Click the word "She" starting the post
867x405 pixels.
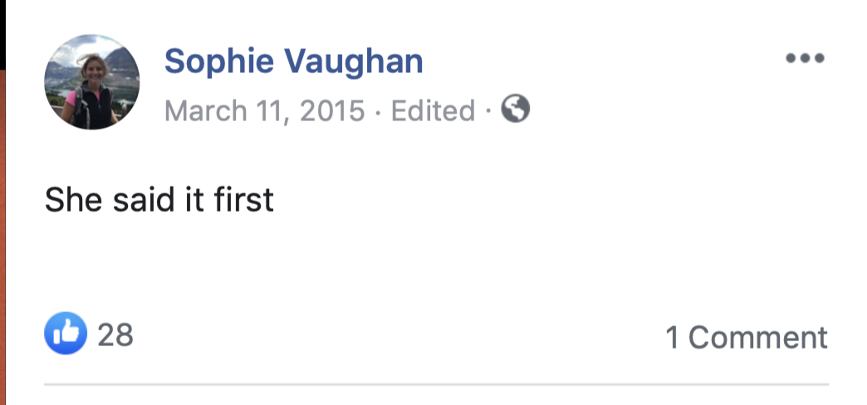coord(66,199)
